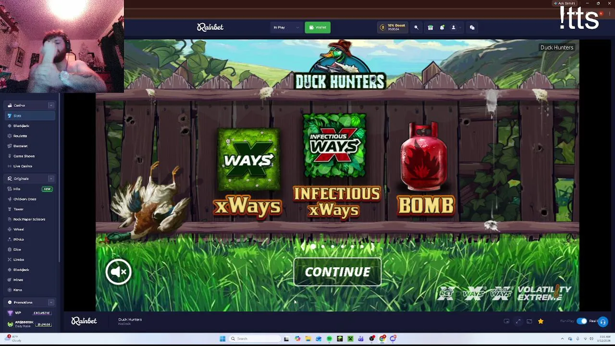Open Chicken Cross game

(x=30, y=199)
